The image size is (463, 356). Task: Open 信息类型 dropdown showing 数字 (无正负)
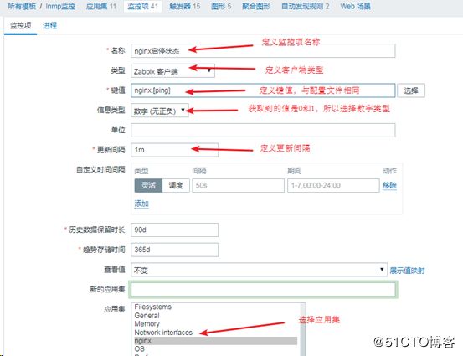click(x=159, y=111)
